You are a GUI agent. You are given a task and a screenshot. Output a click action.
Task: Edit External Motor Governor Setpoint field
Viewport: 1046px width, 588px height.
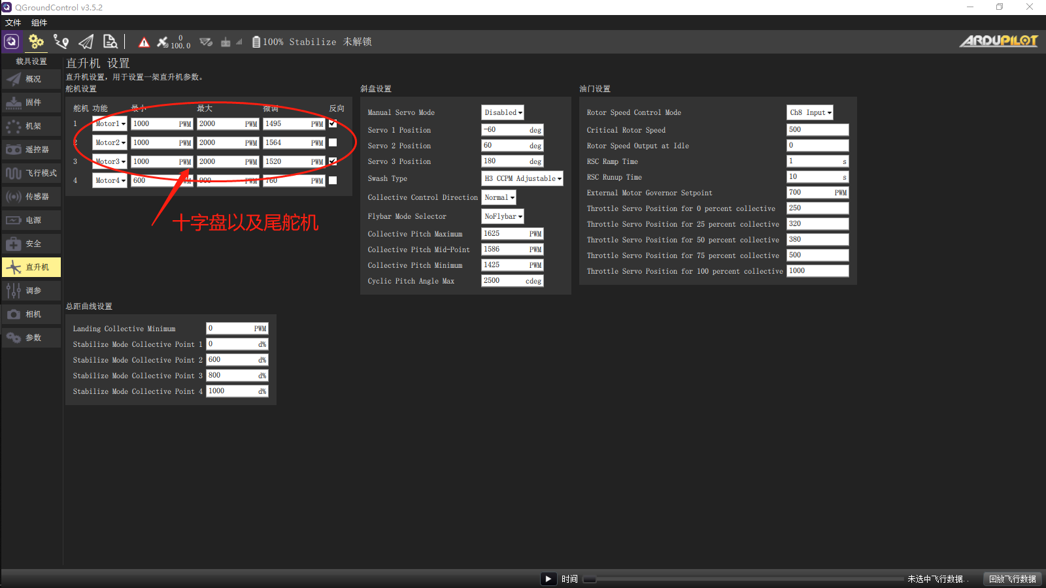[818, 193]
